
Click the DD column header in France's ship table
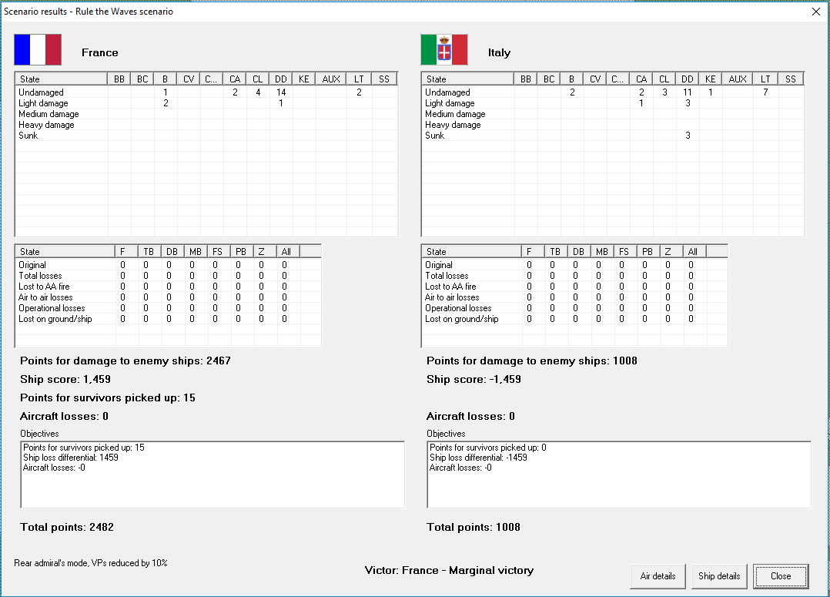(281, 79)
